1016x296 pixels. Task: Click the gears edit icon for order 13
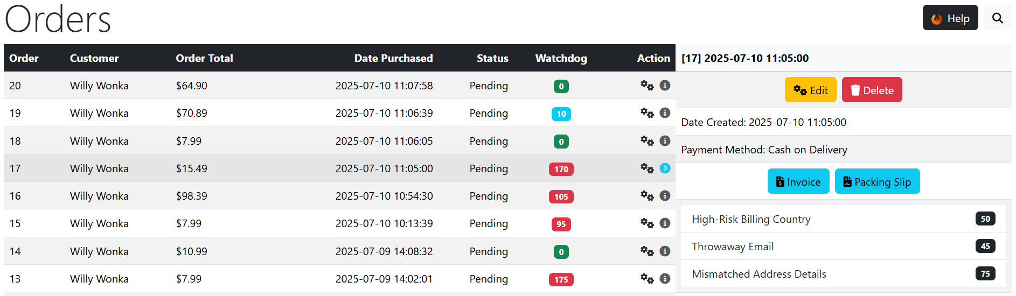pos(647,279)
